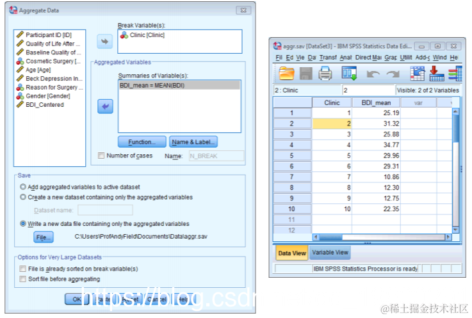Click the horizontal scrollbar thumb

(330, 237)
